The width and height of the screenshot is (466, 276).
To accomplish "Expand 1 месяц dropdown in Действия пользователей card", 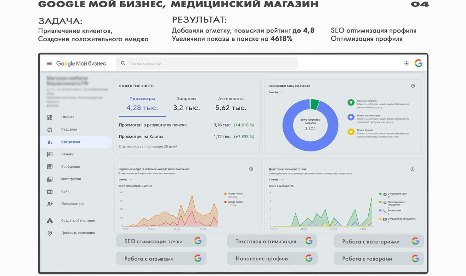I will click(x=276, y=180).
